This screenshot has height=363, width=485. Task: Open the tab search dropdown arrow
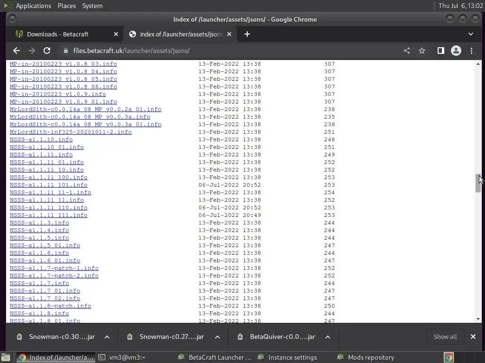tap(471, 34)
